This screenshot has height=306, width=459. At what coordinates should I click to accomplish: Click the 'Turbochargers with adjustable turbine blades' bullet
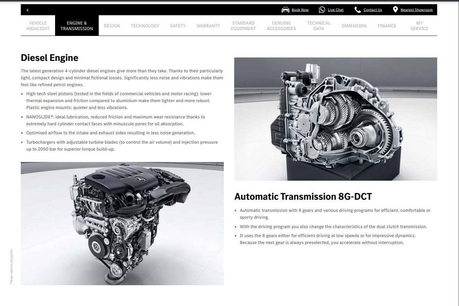point(122,146)
